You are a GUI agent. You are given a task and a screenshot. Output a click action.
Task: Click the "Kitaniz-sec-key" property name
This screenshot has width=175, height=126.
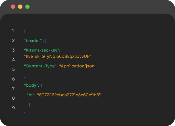tap(42, 50)
